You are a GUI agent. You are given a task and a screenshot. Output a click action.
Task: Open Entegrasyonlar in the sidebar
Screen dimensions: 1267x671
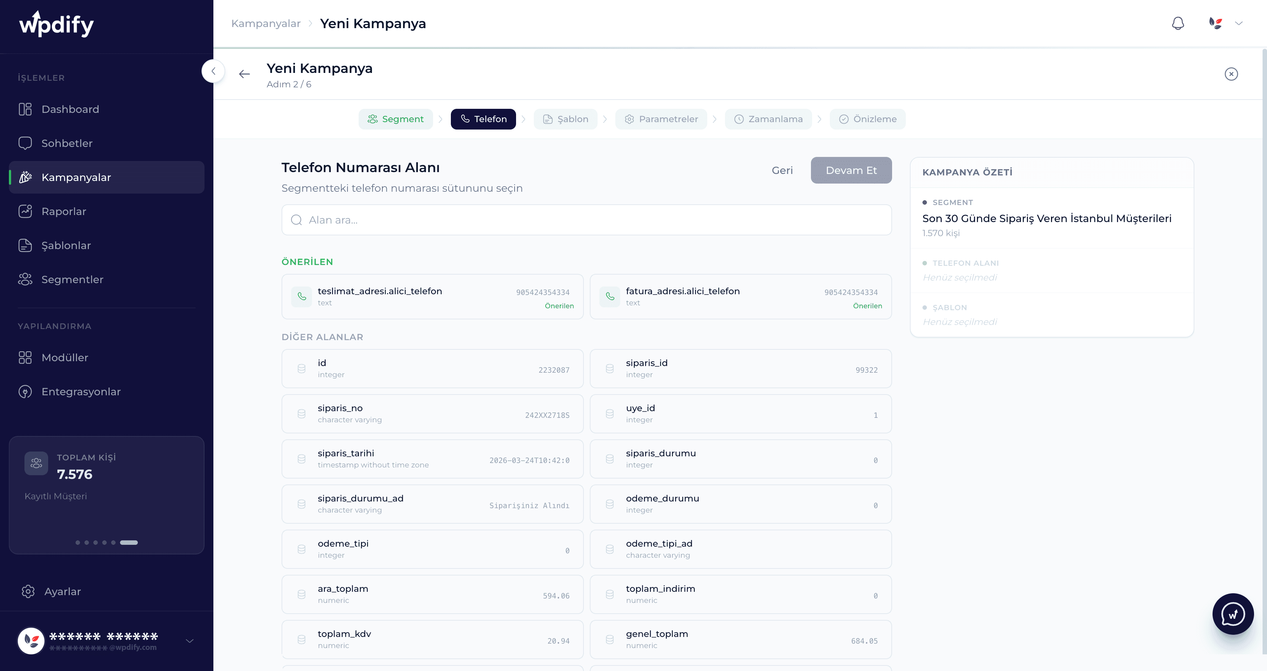tap(107, 392)
